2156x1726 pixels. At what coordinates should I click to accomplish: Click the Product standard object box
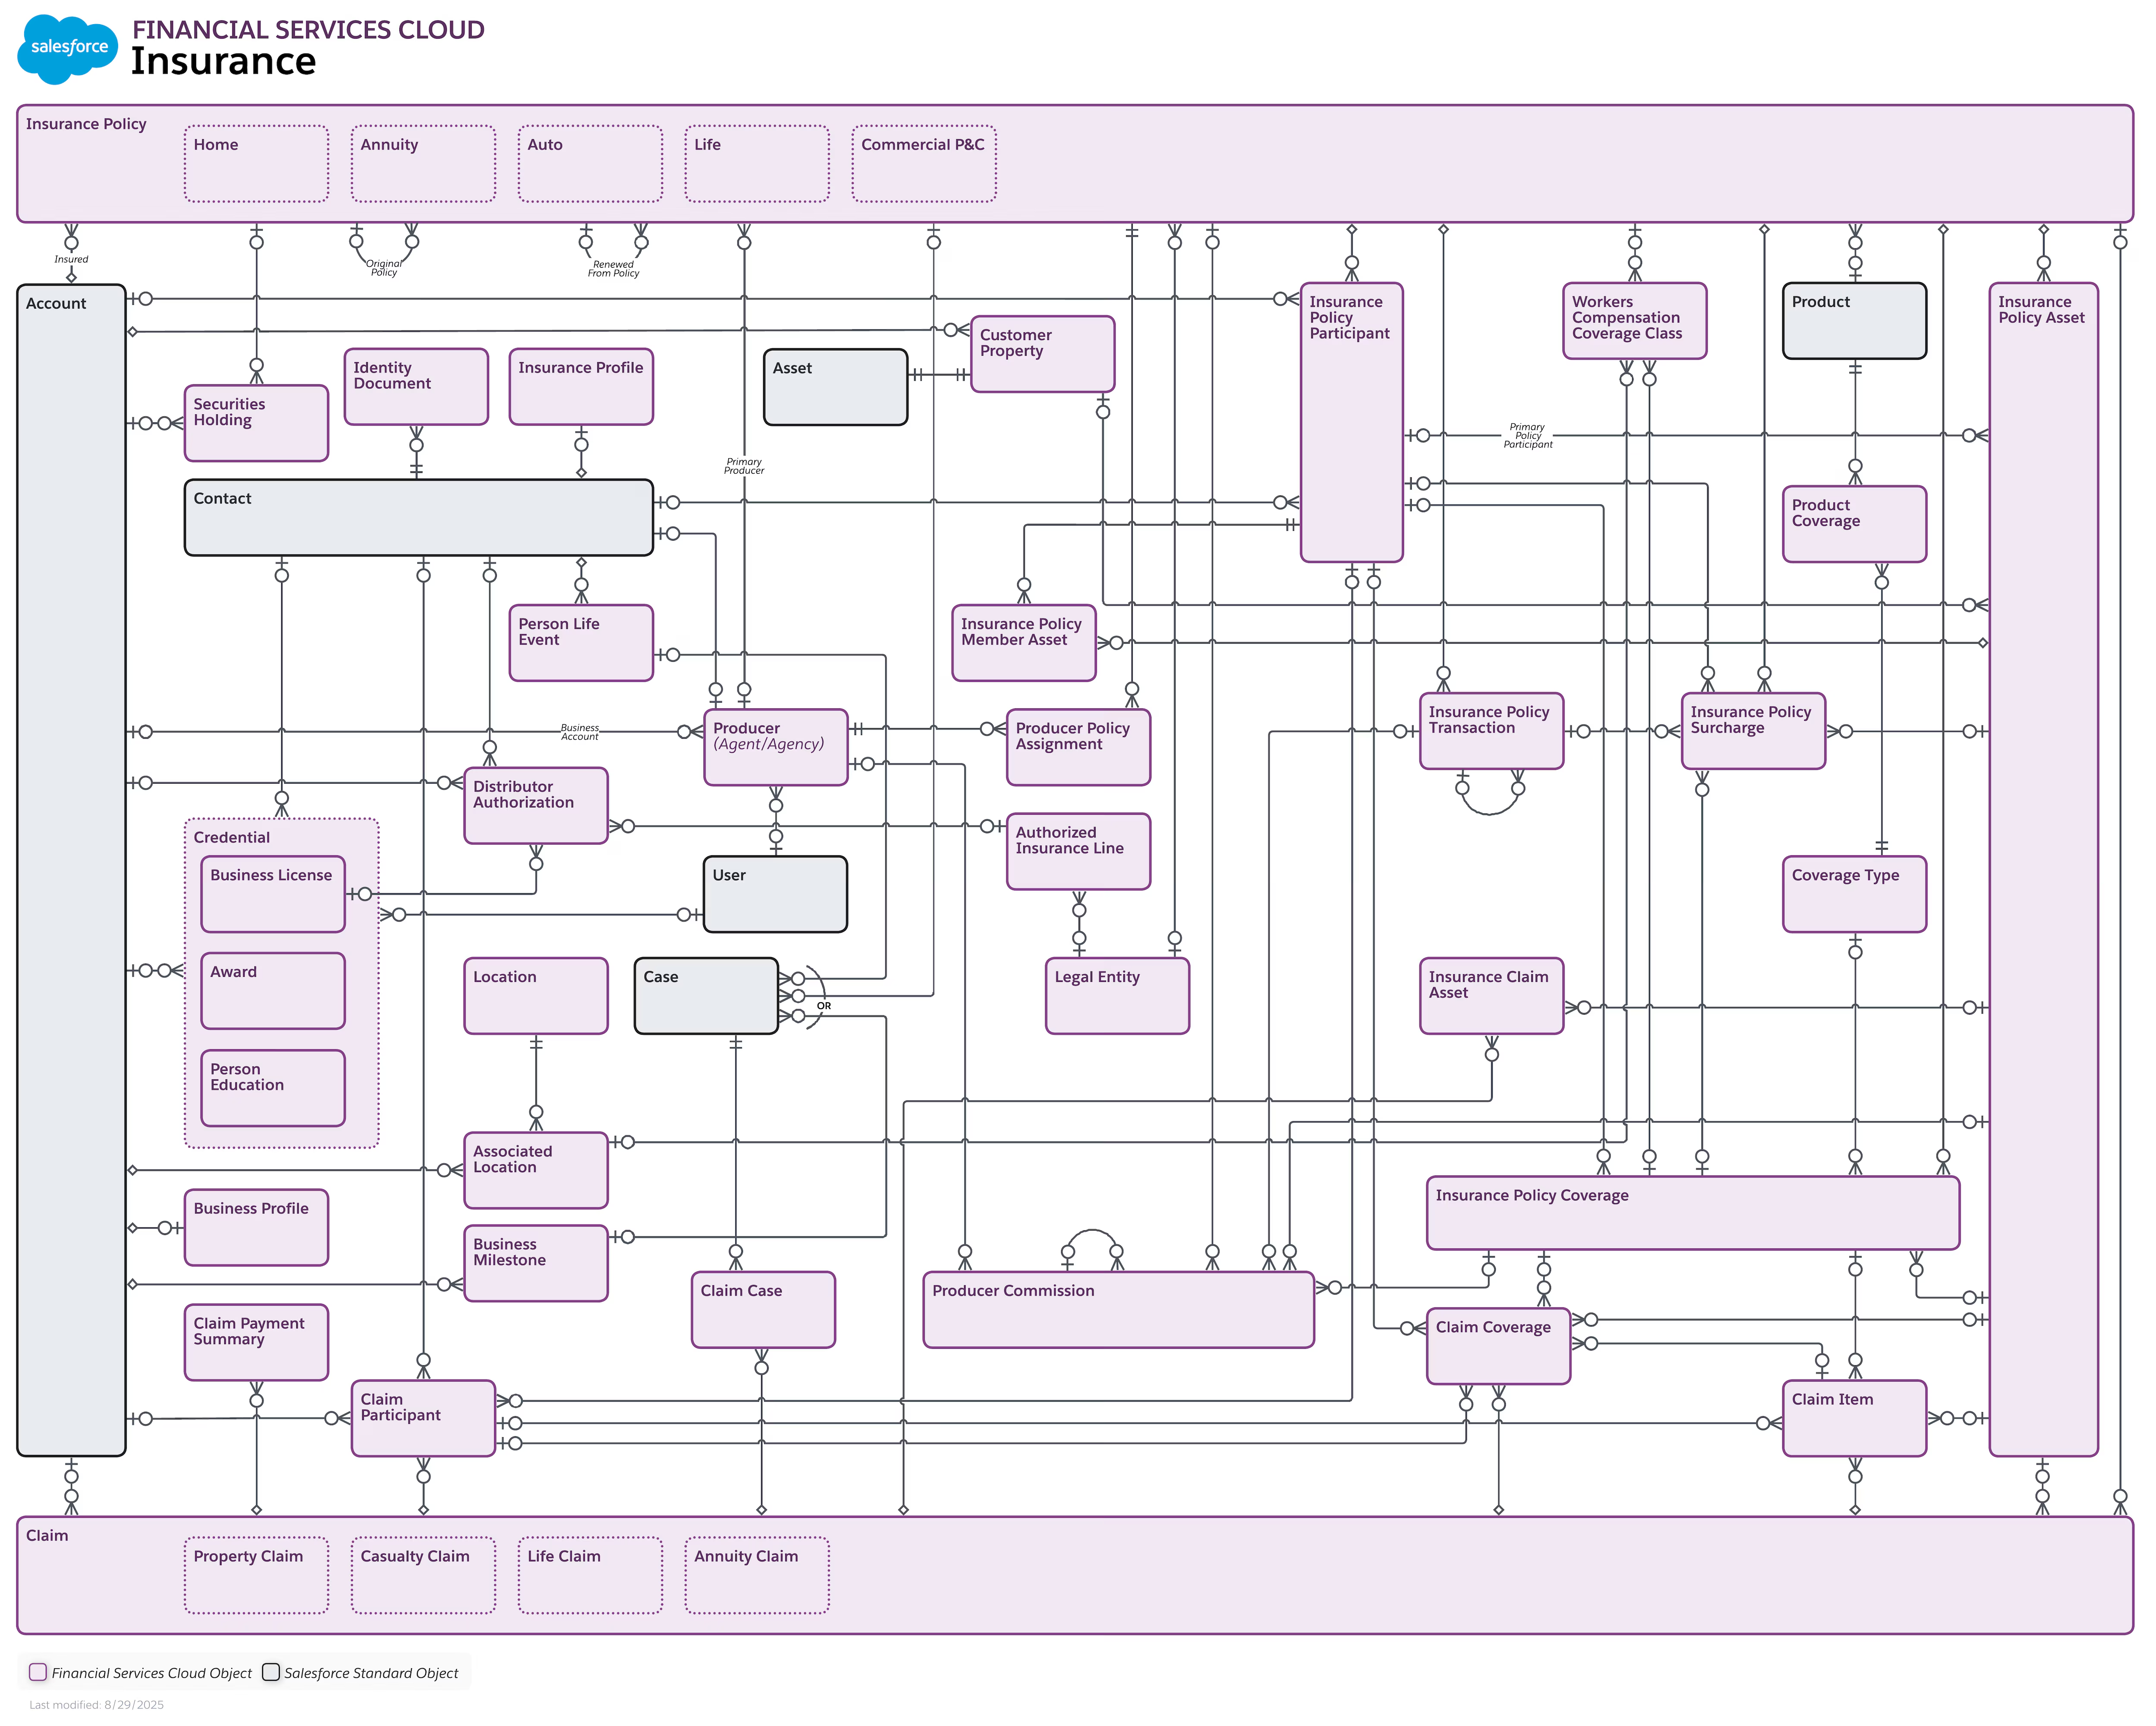(x=1855, y=321)
